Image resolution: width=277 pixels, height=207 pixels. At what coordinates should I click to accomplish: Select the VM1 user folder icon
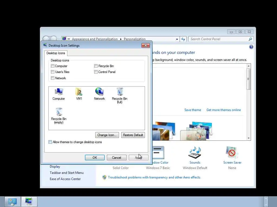click(79, 94)
